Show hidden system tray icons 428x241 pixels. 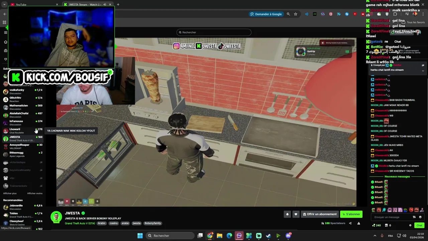[374, 236]
